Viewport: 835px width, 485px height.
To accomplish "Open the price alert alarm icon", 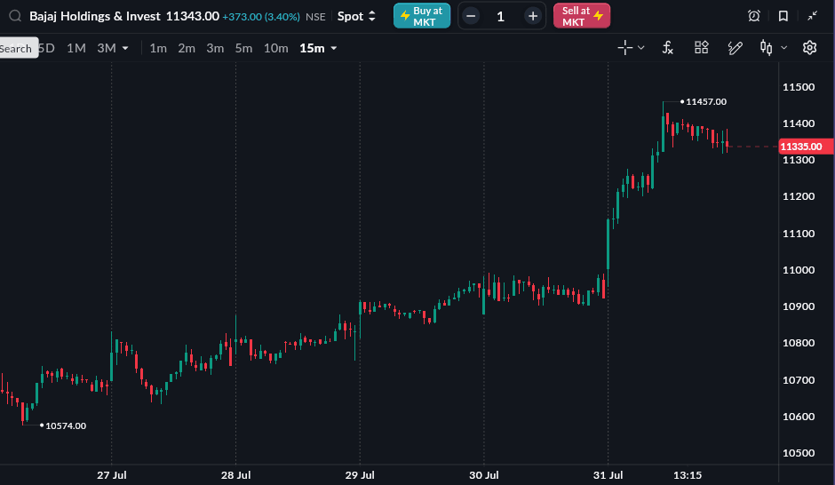I will click(x=753, y=16).
